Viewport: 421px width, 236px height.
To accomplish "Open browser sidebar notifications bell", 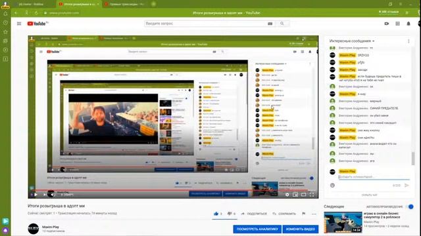I will [5, 14].
